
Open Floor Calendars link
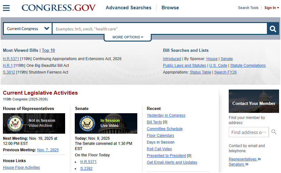160,136
